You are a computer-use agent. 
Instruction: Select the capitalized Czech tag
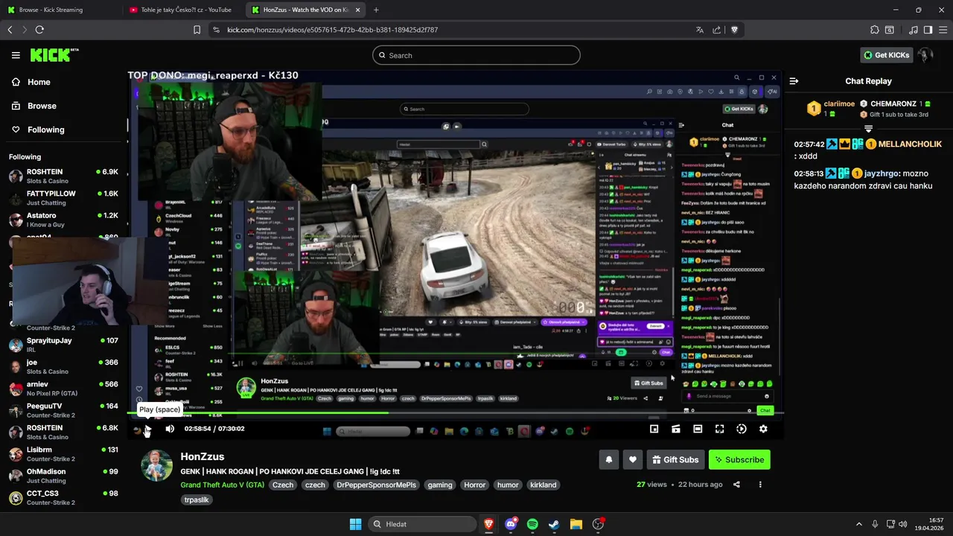283,485
